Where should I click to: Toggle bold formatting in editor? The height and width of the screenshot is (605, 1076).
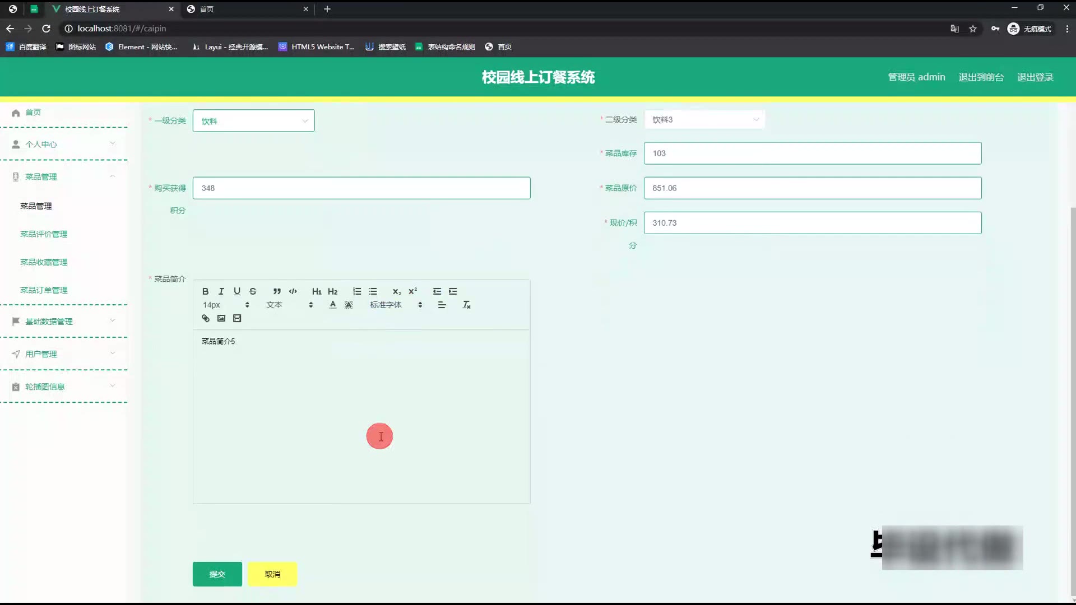coord(205,291)
